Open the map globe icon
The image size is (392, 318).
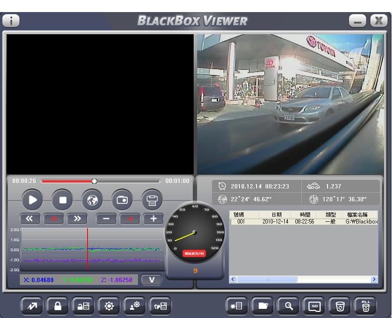pos(92,199)
